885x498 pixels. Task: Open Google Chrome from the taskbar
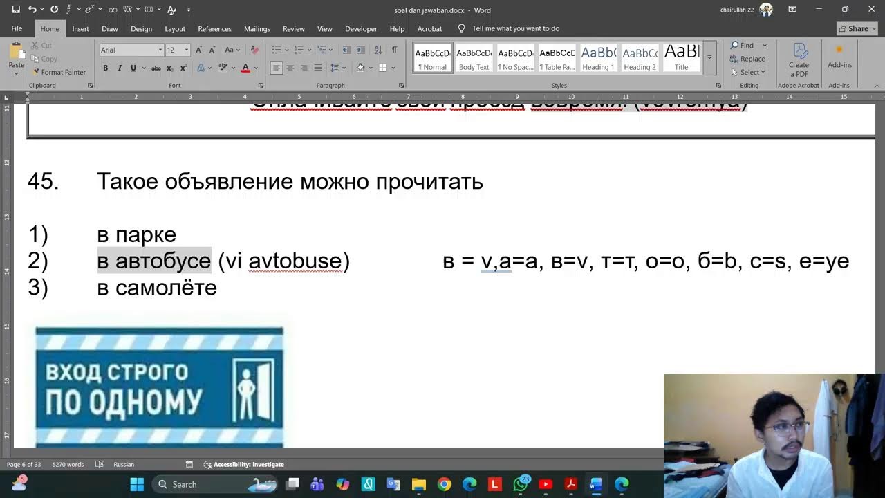pyautogui.click(x=444, y=484)
